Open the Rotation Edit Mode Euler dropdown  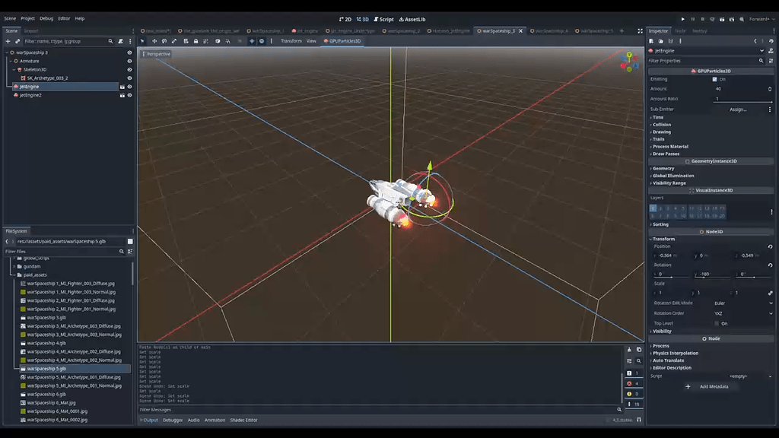(742, 303)
